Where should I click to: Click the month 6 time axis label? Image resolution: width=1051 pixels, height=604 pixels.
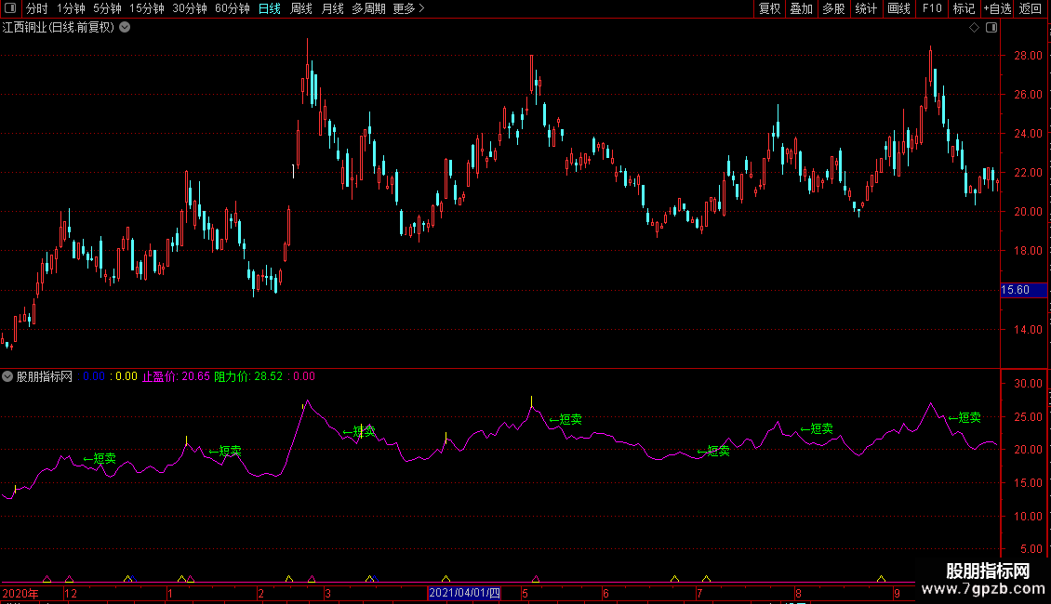point(605,593)
